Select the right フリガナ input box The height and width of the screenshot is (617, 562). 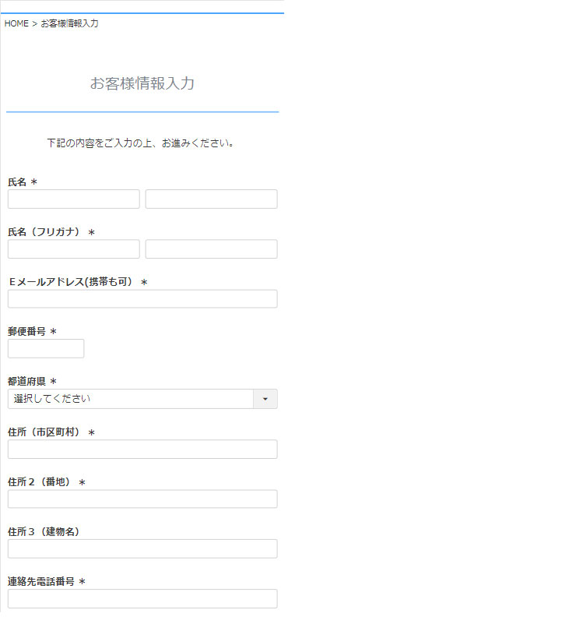point(211,249)
